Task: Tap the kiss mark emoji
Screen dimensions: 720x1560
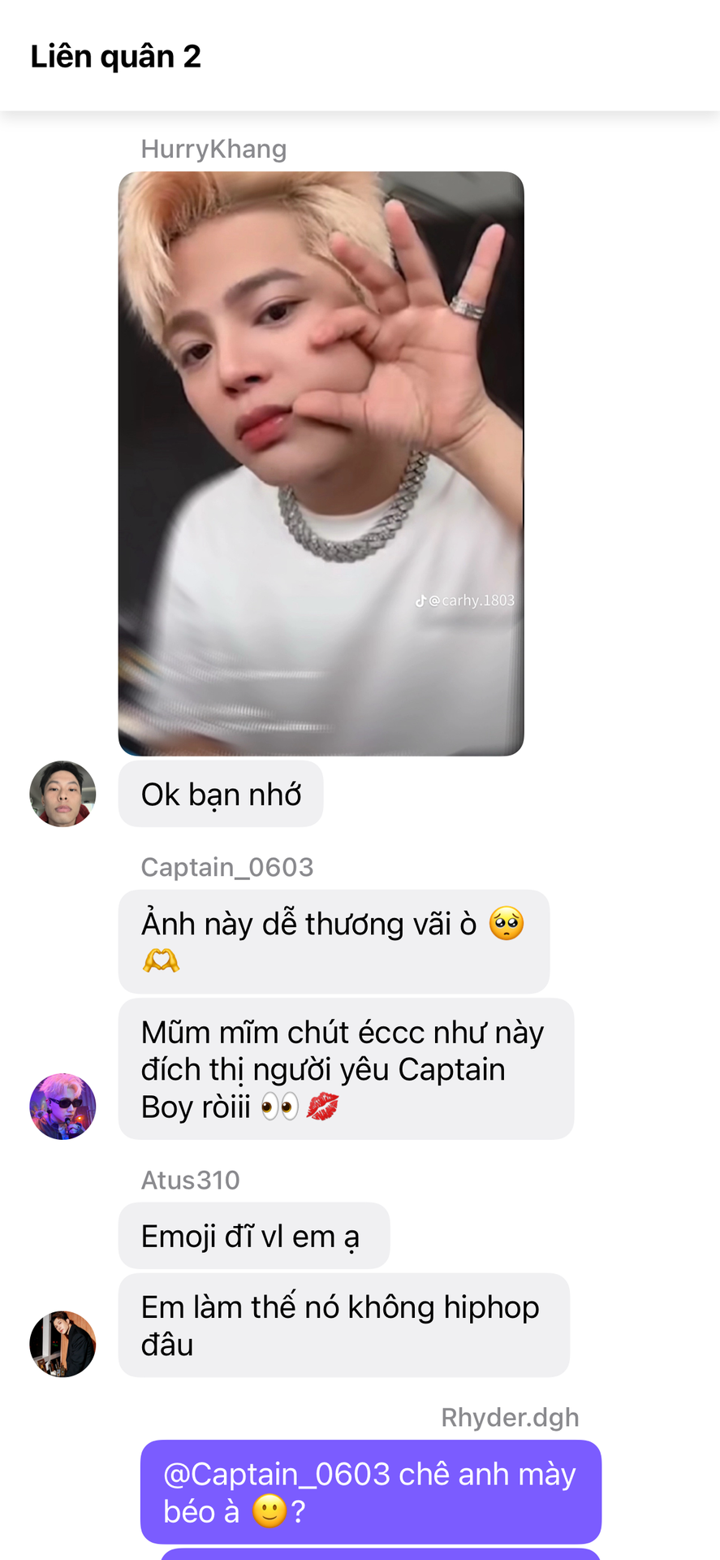Action: click(322, 1107)
